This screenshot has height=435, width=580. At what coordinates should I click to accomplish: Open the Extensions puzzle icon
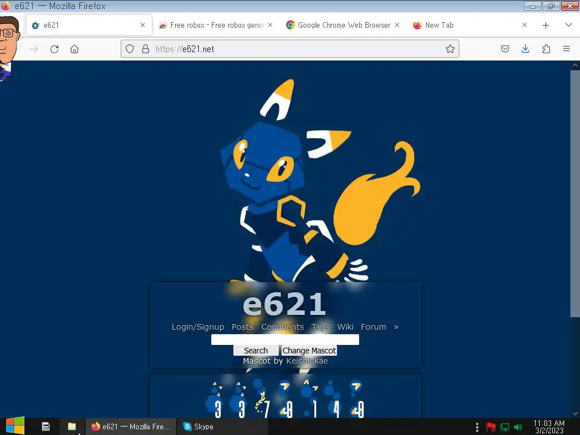click(x=546, y=49)
